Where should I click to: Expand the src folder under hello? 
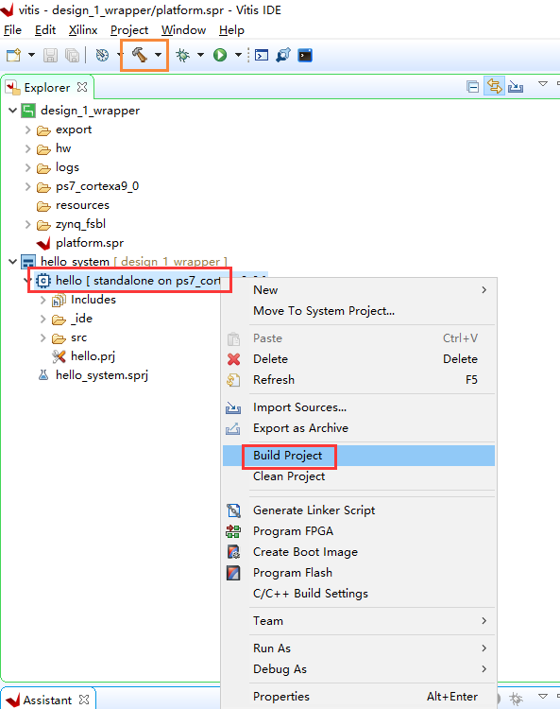point(42,337)
